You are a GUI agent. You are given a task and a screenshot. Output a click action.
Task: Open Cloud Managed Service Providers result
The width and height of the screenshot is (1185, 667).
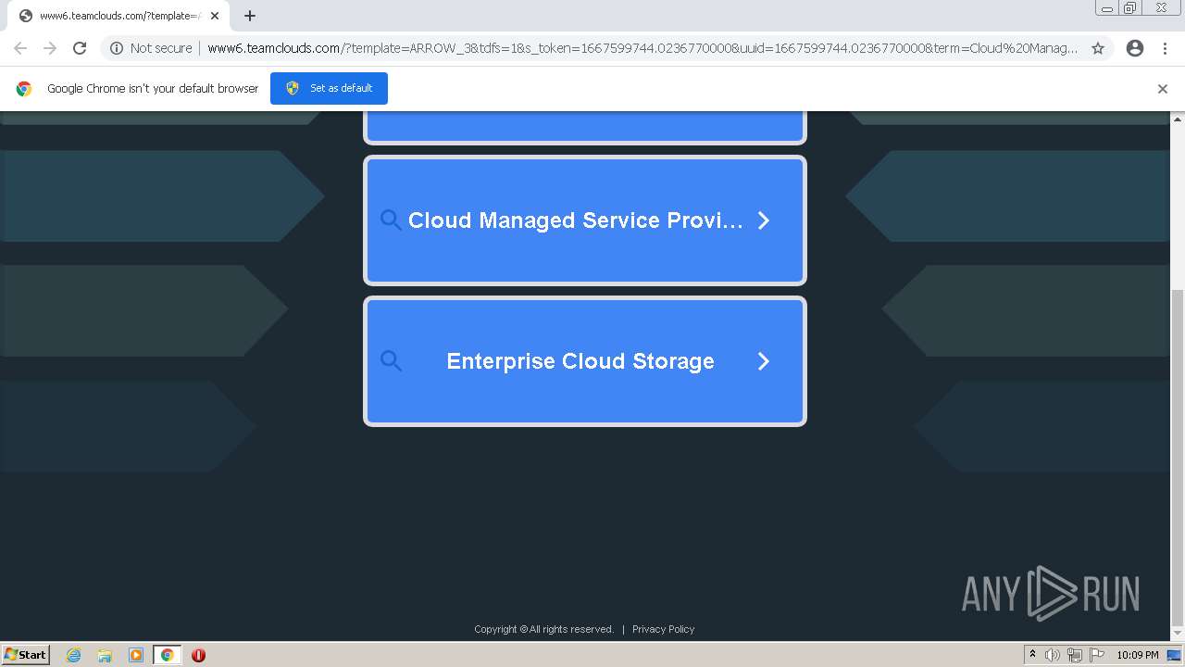pyautogui.click(x=585, y=220)
